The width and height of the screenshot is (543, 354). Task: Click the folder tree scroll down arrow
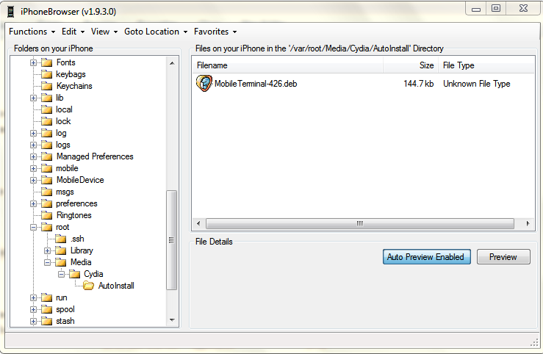[x=172, y=320]
